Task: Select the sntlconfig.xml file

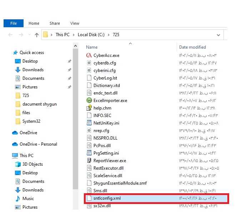Action: (107, 198)
